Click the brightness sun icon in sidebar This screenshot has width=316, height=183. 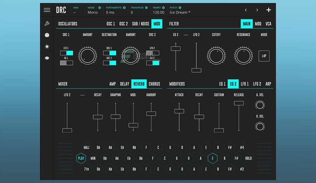47,47
